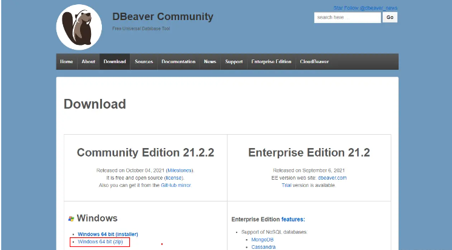Click the Windows flag icon beside Windows heading

coord(71,218)
